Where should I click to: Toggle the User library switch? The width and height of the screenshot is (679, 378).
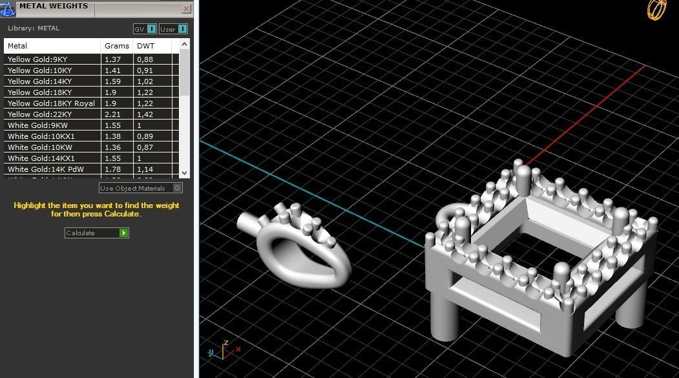(173, 29)
